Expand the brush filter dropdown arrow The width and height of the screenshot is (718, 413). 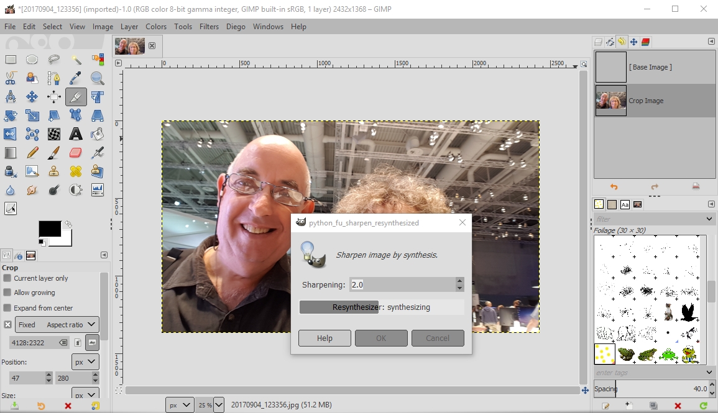(x=709, y=219)
